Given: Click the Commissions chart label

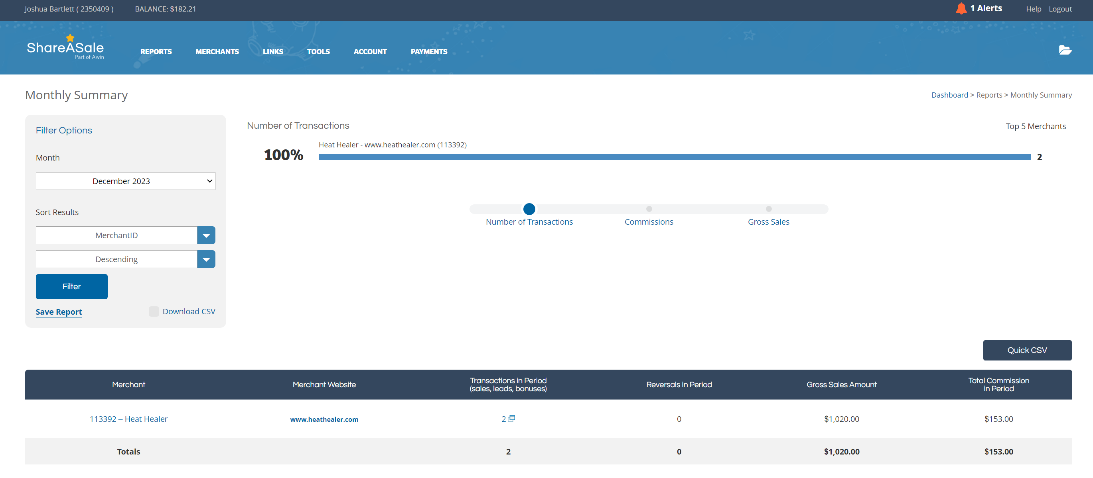Looking at the screenshot, I should (x=649, y=221).
